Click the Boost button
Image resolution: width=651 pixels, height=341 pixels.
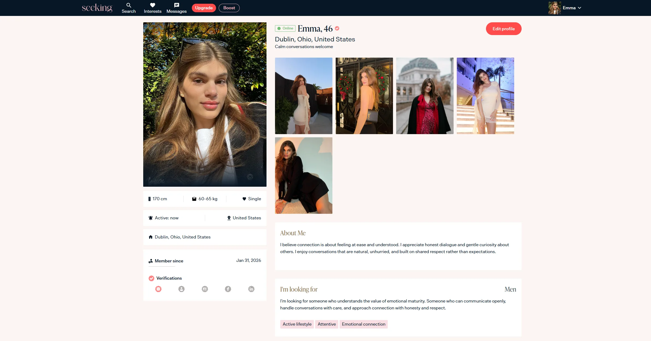coord(229,8)
